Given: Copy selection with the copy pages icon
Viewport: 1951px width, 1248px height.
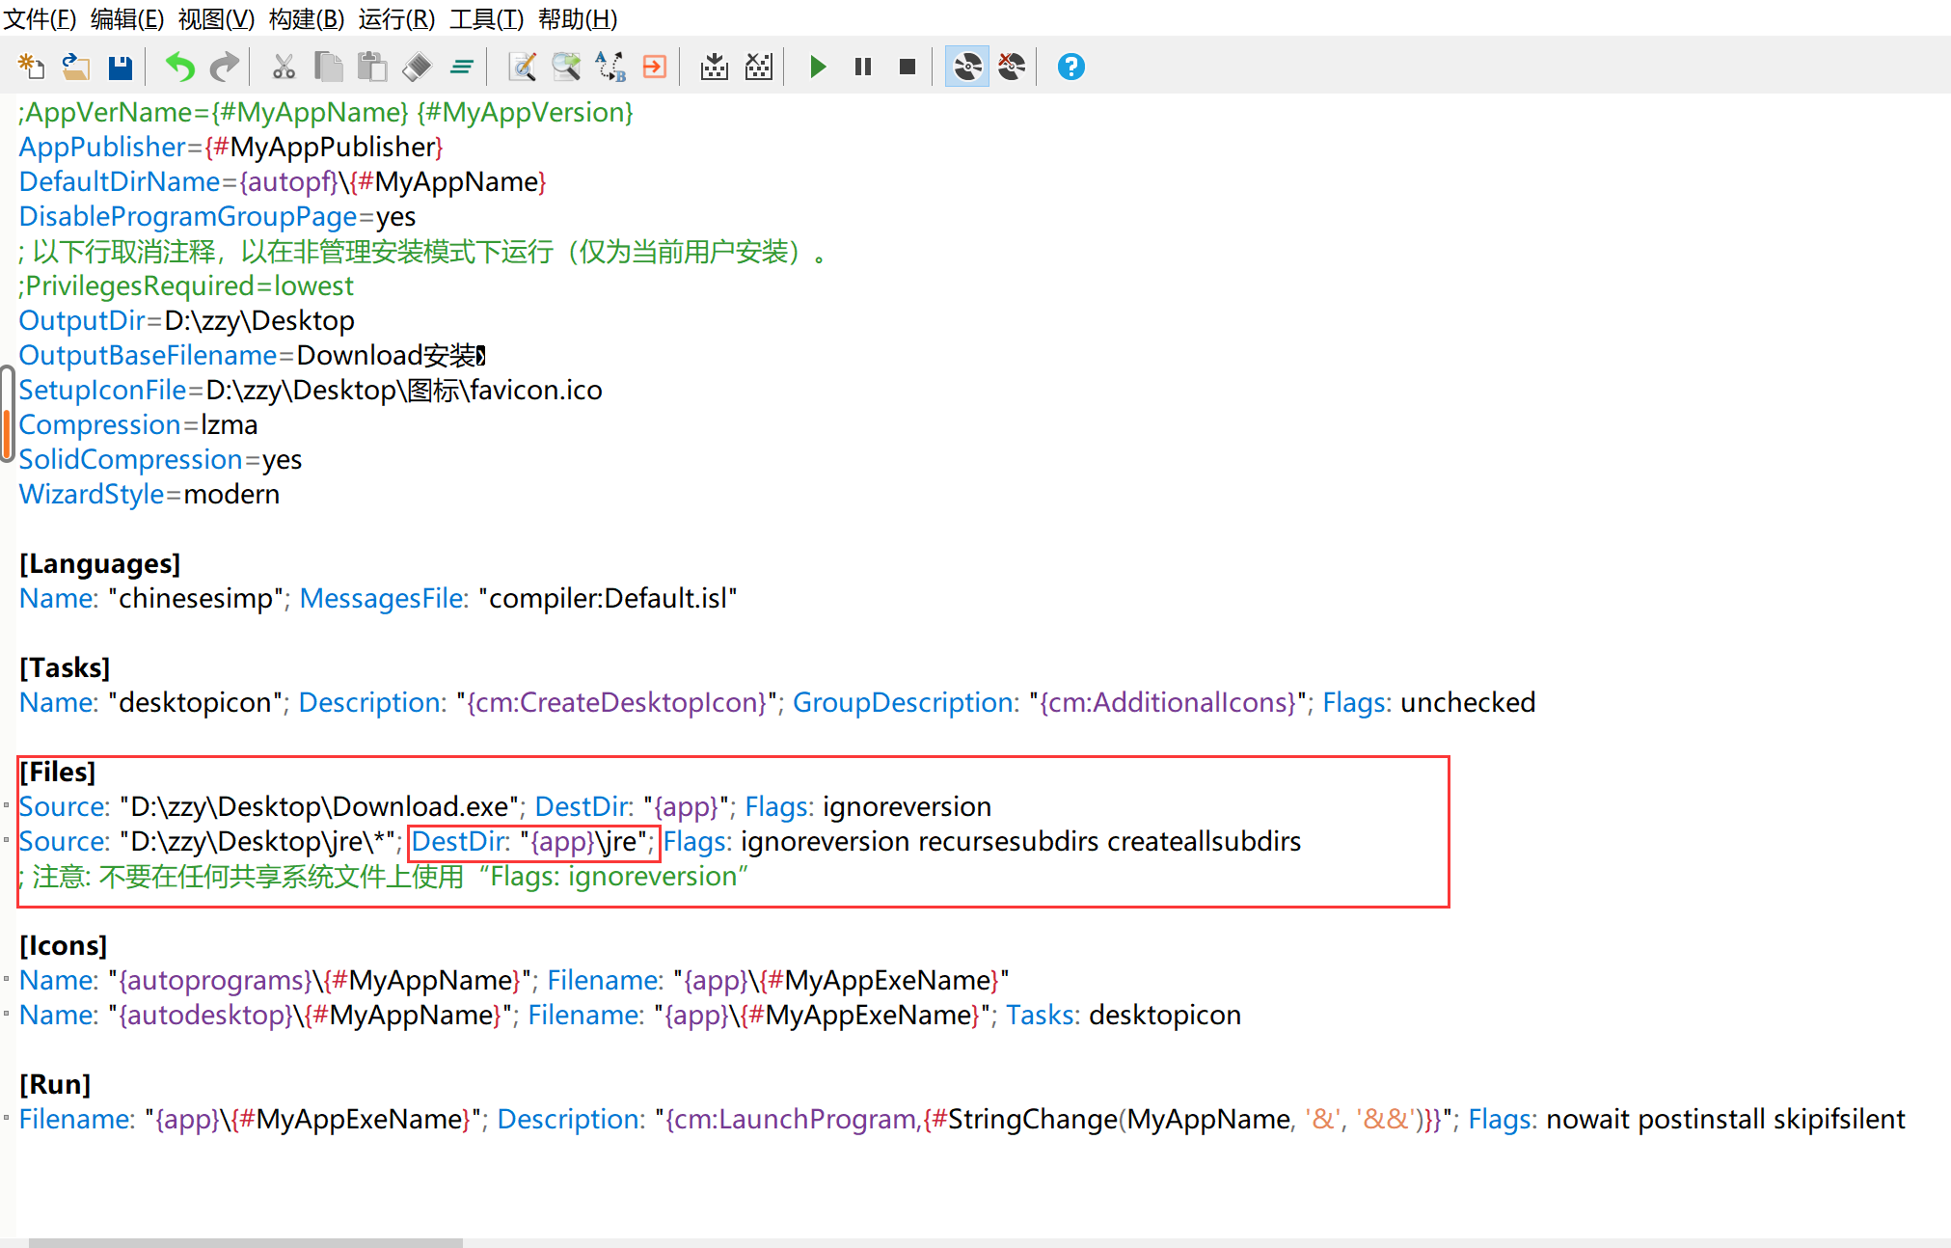Looking at the screenshot, I should 328,67.
